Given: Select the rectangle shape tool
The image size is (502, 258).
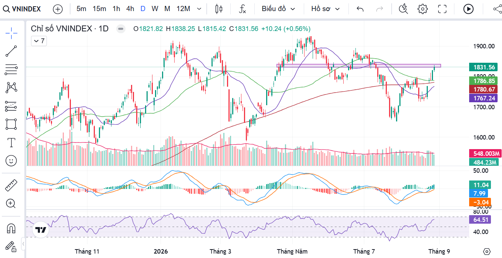Looking at the screenshot, I should [11, 124].
